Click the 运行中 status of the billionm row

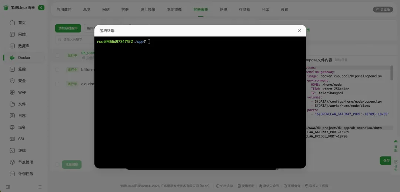click(72, 69)
